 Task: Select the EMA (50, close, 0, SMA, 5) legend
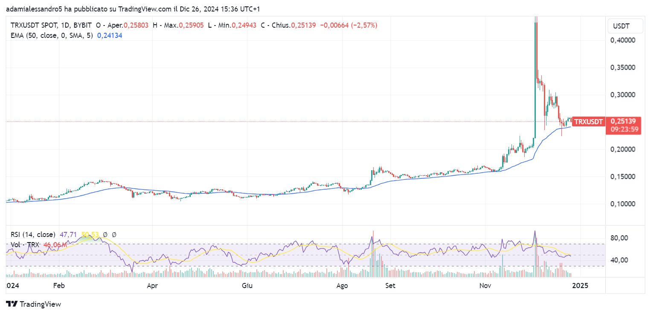coord(52,36)
